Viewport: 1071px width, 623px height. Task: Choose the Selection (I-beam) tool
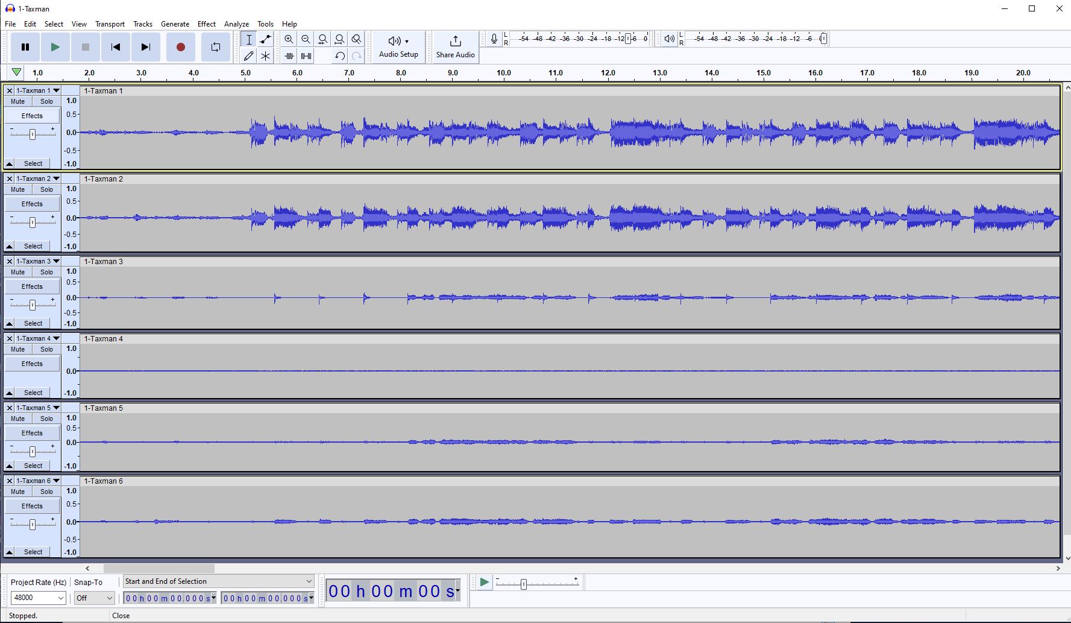(x=249, y=39)
